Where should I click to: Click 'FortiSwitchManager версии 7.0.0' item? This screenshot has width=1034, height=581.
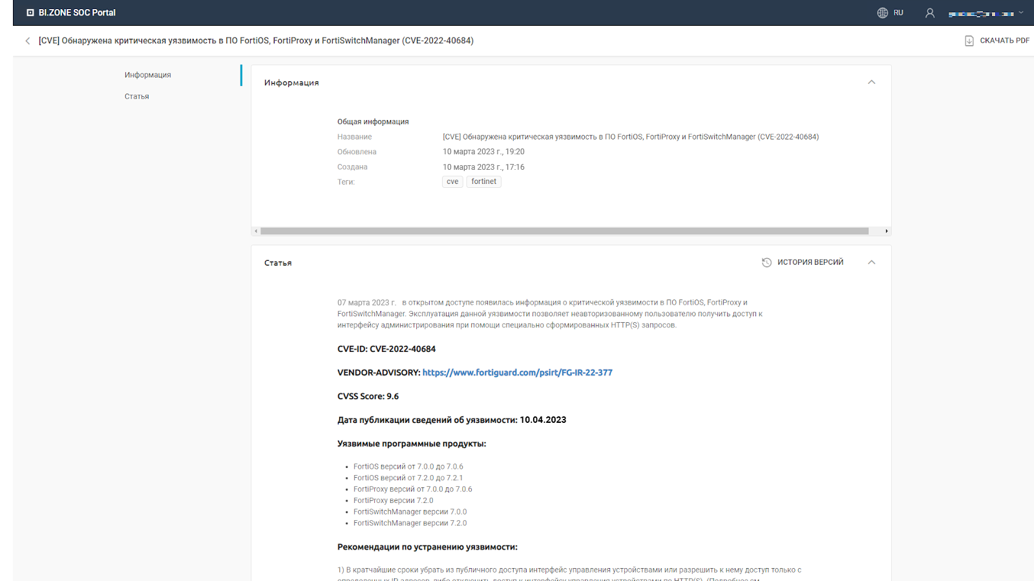pyautogui.click(x=410, y=512)
